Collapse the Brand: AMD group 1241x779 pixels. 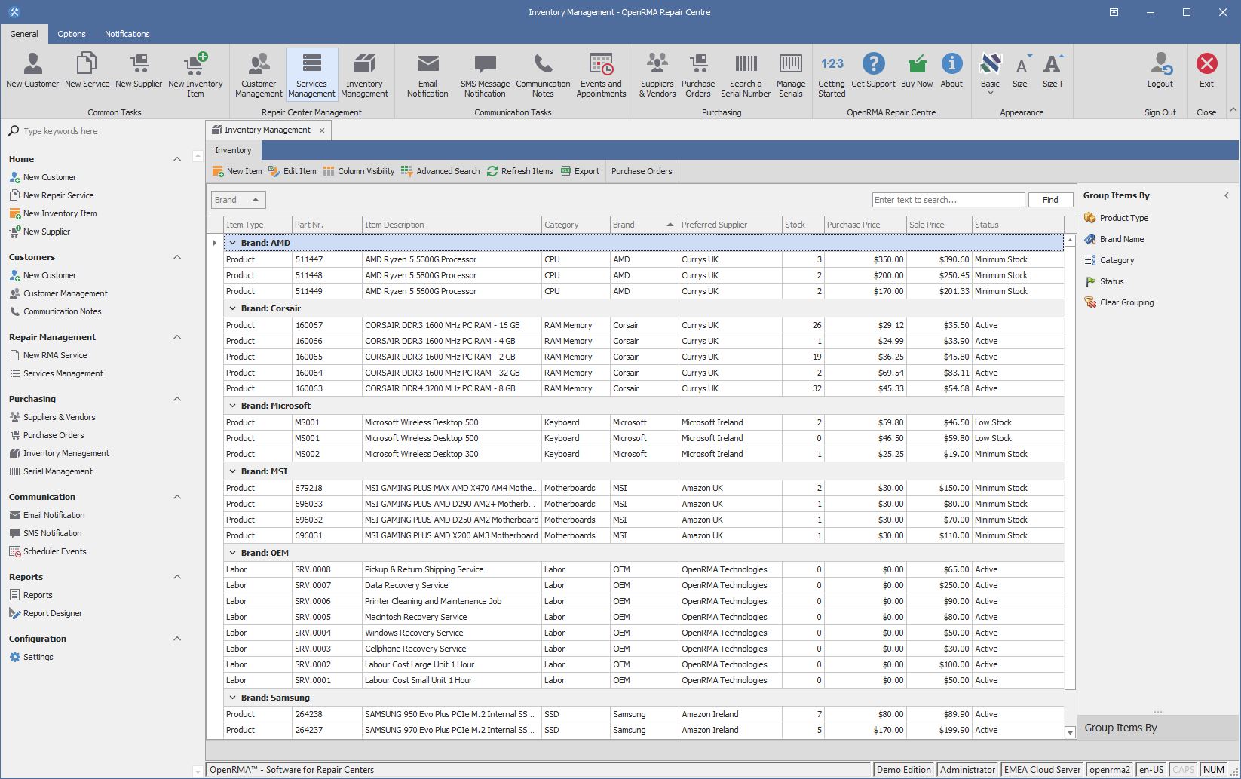click(233, 243)
